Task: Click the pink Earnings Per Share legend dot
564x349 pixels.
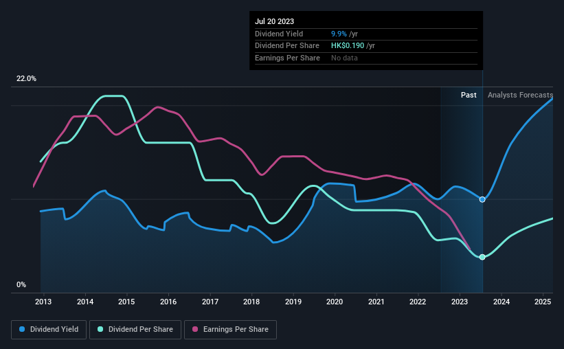Action: [x=195, y=329]
